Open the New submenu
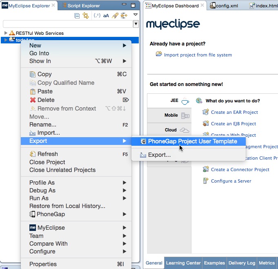 76,45
